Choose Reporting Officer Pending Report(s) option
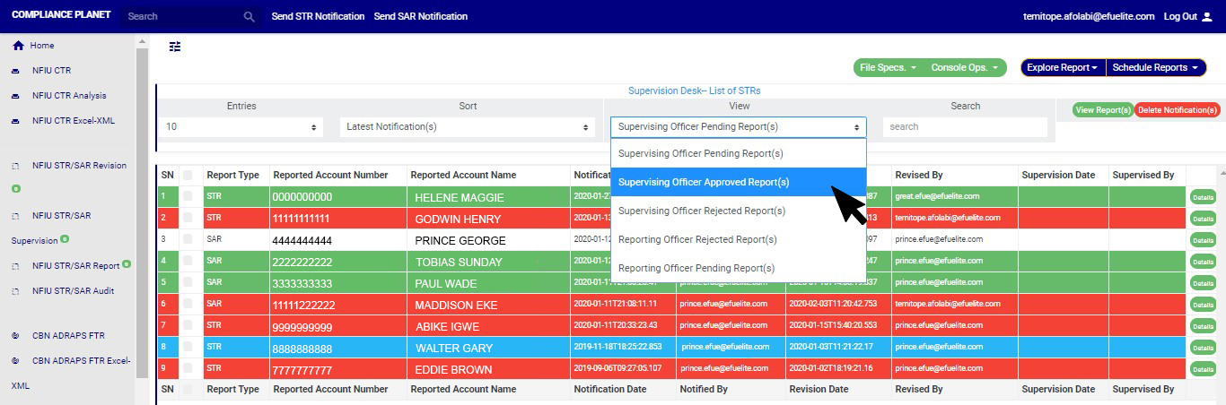This screenshot has height=405, width=1226. pos(696,268)
